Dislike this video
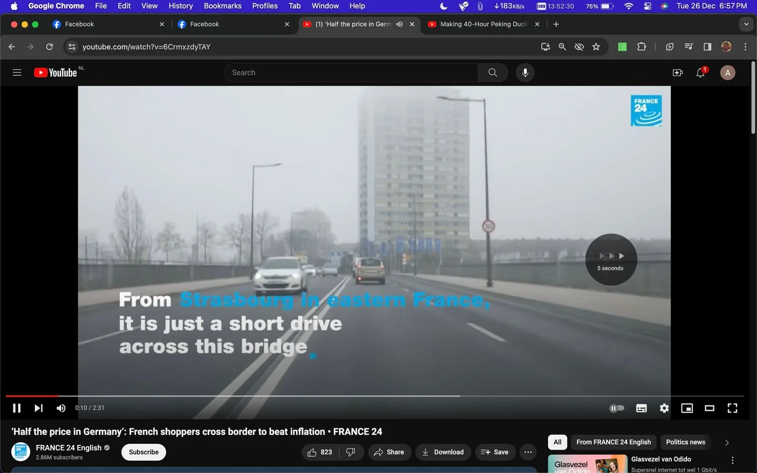The image size is (757, 473). click(x=351, y=452)
